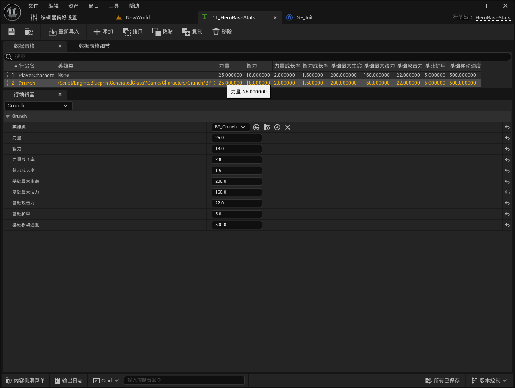Select the PlayerCharacte table row
Viewport: 515px width, 388px height.
tap(242, 75)
